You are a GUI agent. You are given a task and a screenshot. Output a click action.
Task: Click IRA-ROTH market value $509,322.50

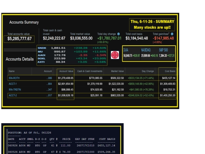pyautogui.click(x=117, y=78)
